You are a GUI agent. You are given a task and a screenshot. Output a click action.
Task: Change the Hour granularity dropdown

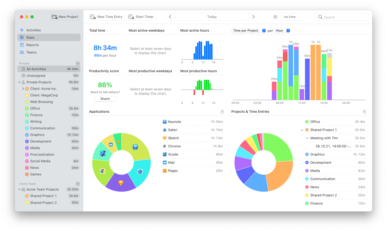[x=282, y=30]
